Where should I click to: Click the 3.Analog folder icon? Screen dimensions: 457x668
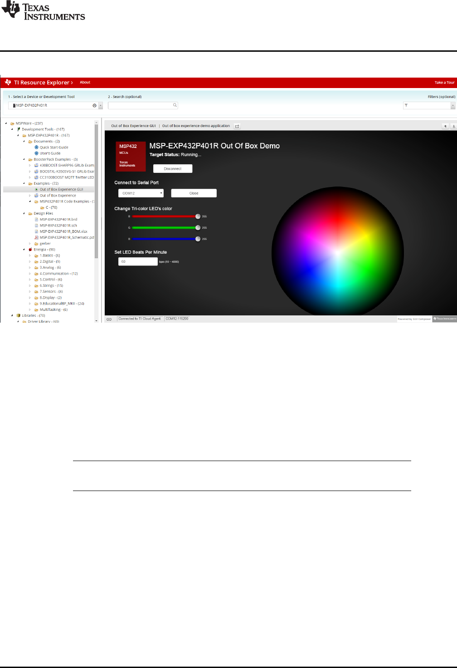pyautogui.click(x=36, y=268)
